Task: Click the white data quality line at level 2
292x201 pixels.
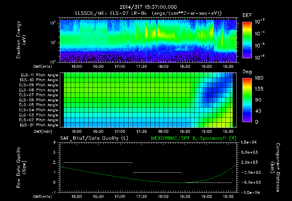Action: (98, 162)
